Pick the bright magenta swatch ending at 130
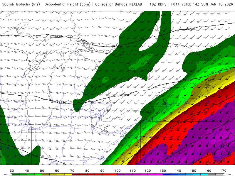 pos(159,175)
